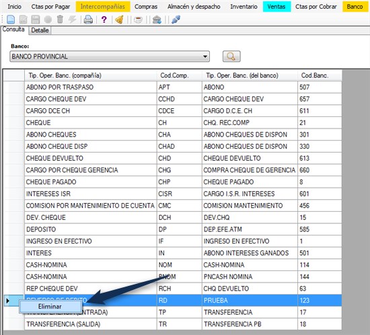Click the Tip. Oper. Banc. (compañía) column header
This screenshot has width=370, height=335.
91,75
